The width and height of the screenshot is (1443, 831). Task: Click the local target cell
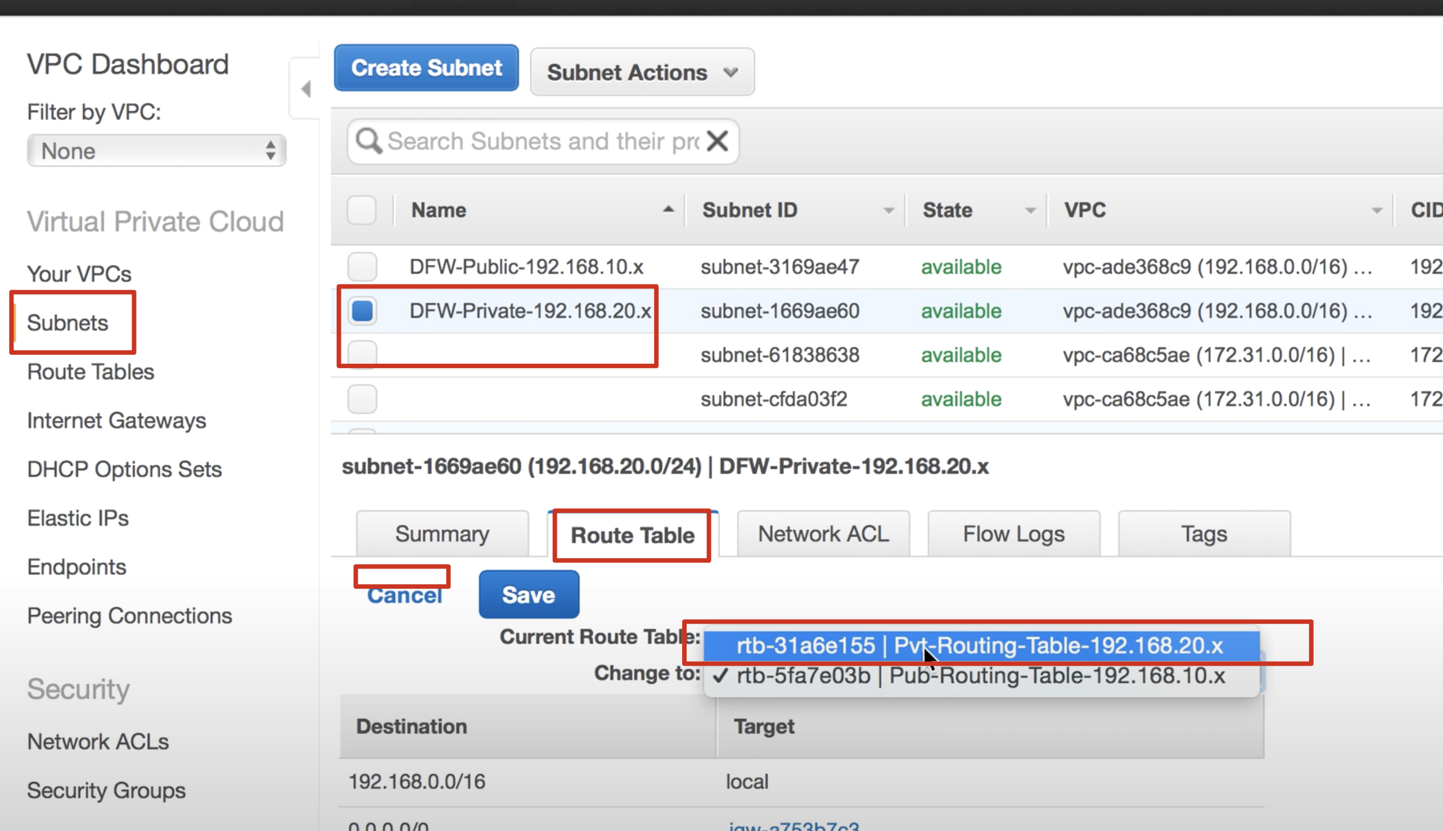(x=747, y=782)
